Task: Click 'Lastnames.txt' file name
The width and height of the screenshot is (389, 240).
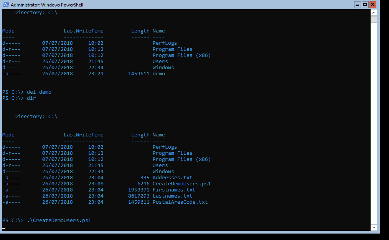Action: [x=172, y=196]
